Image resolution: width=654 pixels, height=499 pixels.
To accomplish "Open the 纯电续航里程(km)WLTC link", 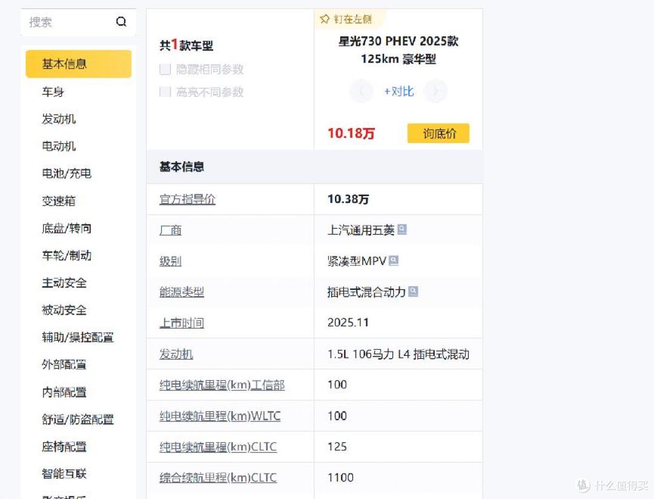I will (x=220, y=416).
